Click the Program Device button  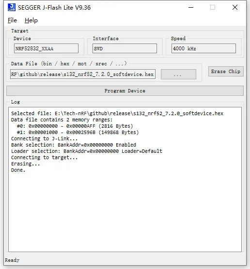125,91
